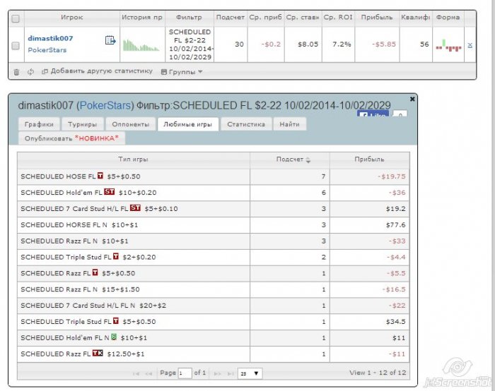Click the Тип игры column header
Screen dimensions: 495x391
133,160
